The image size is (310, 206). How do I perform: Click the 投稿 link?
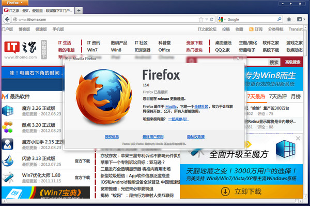click(x=226, y=30)
